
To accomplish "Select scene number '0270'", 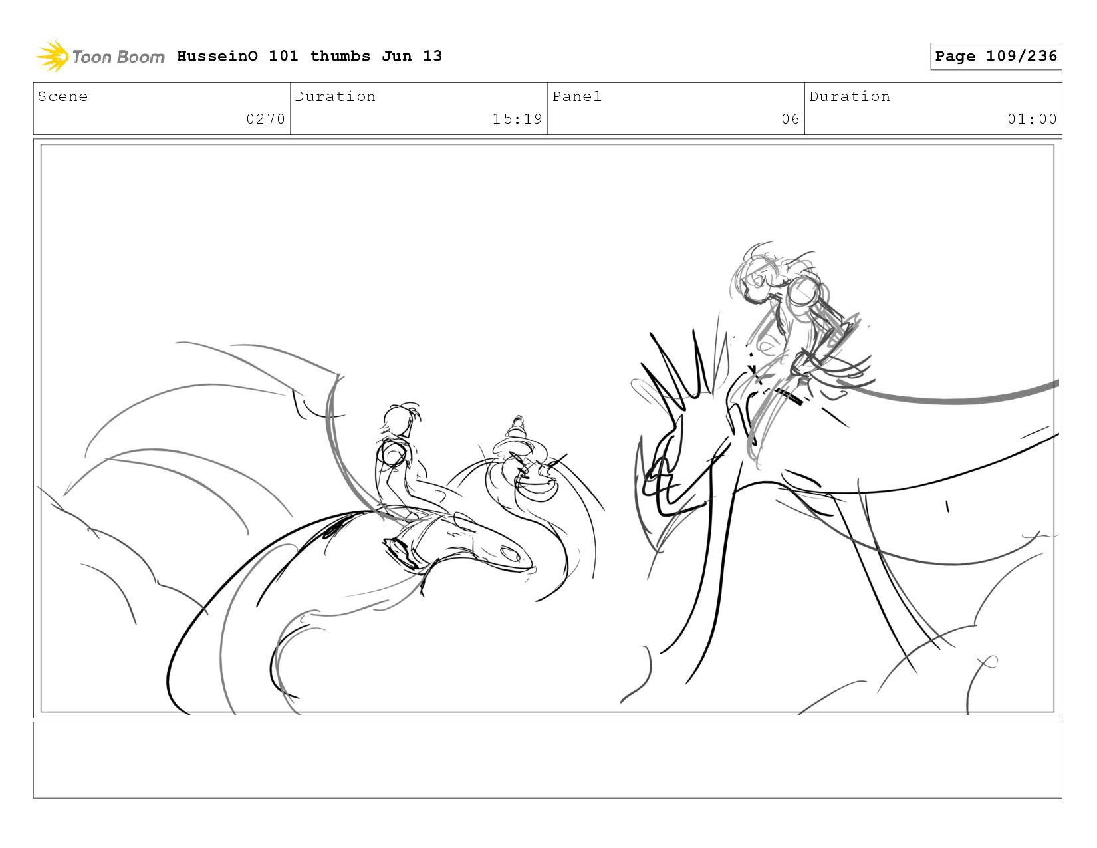I will point(265,119).
